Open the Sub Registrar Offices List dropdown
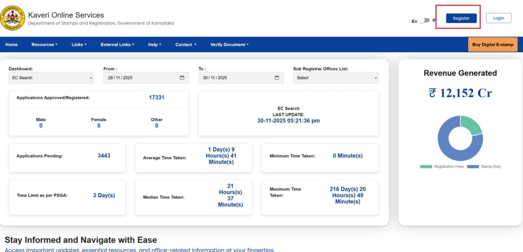 336,78
